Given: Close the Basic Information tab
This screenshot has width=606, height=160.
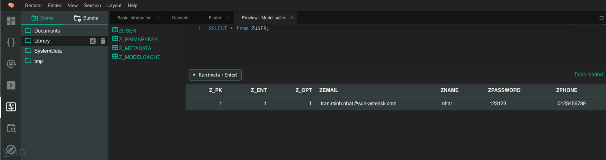Looking at the screenshot, I should (x=158, y=18).
